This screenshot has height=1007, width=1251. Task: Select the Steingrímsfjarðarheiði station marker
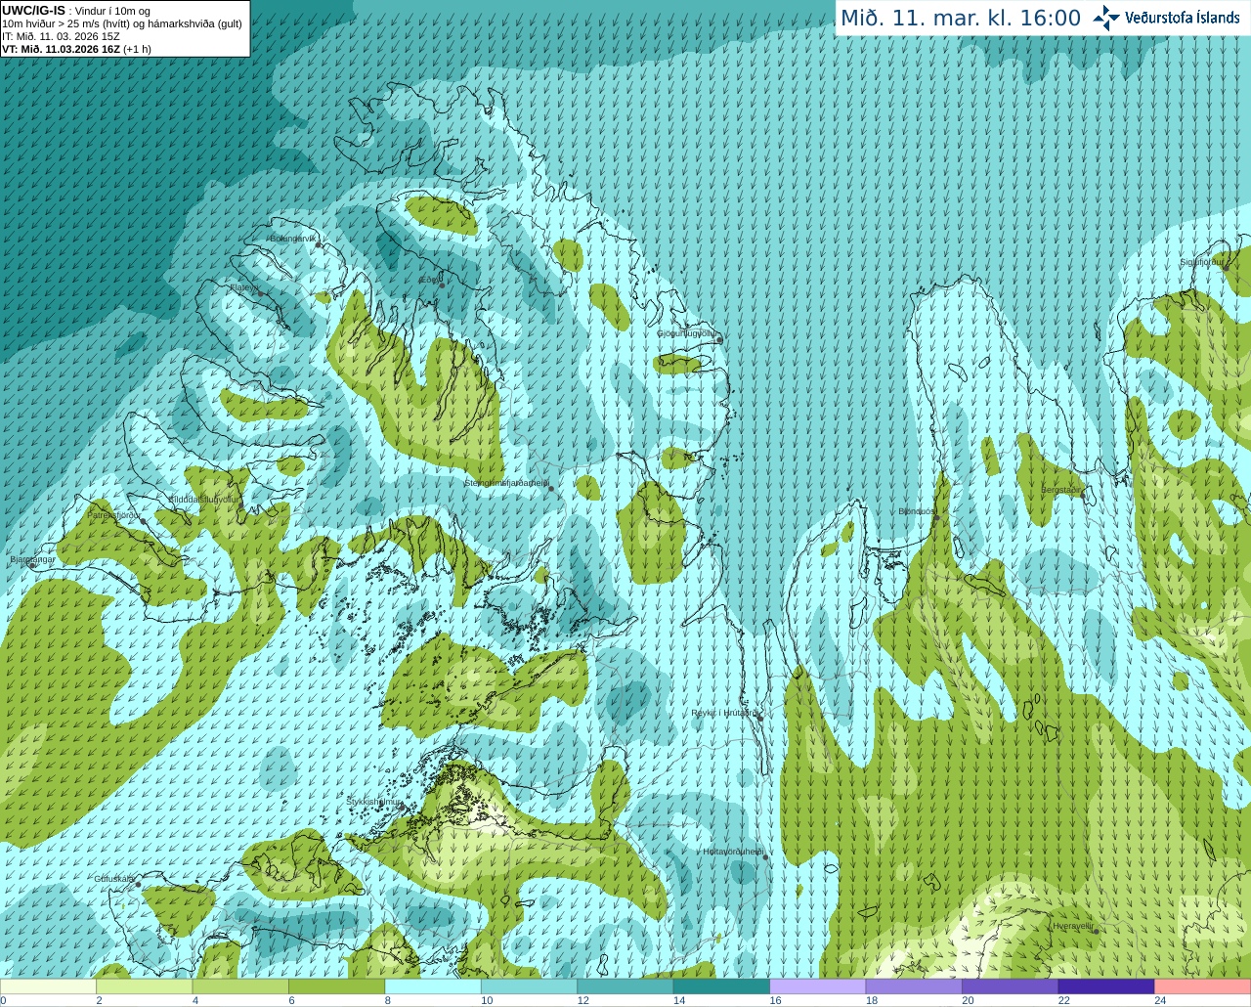coord(550,489)
